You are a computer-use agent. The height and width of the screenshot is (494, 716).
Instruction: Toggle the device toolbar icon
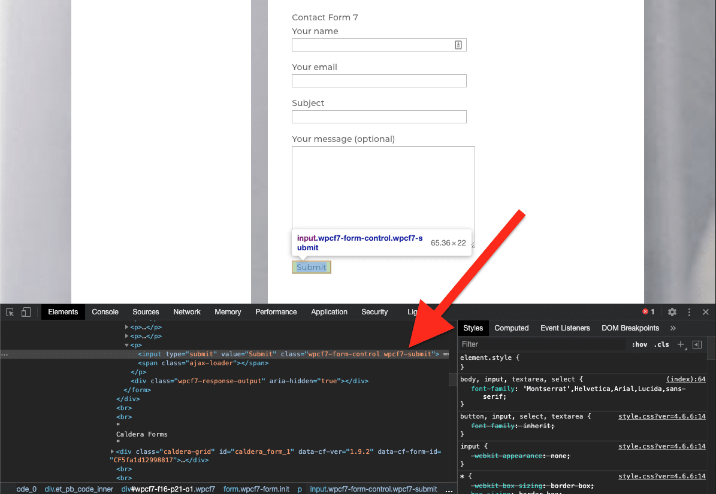[25, 312]
